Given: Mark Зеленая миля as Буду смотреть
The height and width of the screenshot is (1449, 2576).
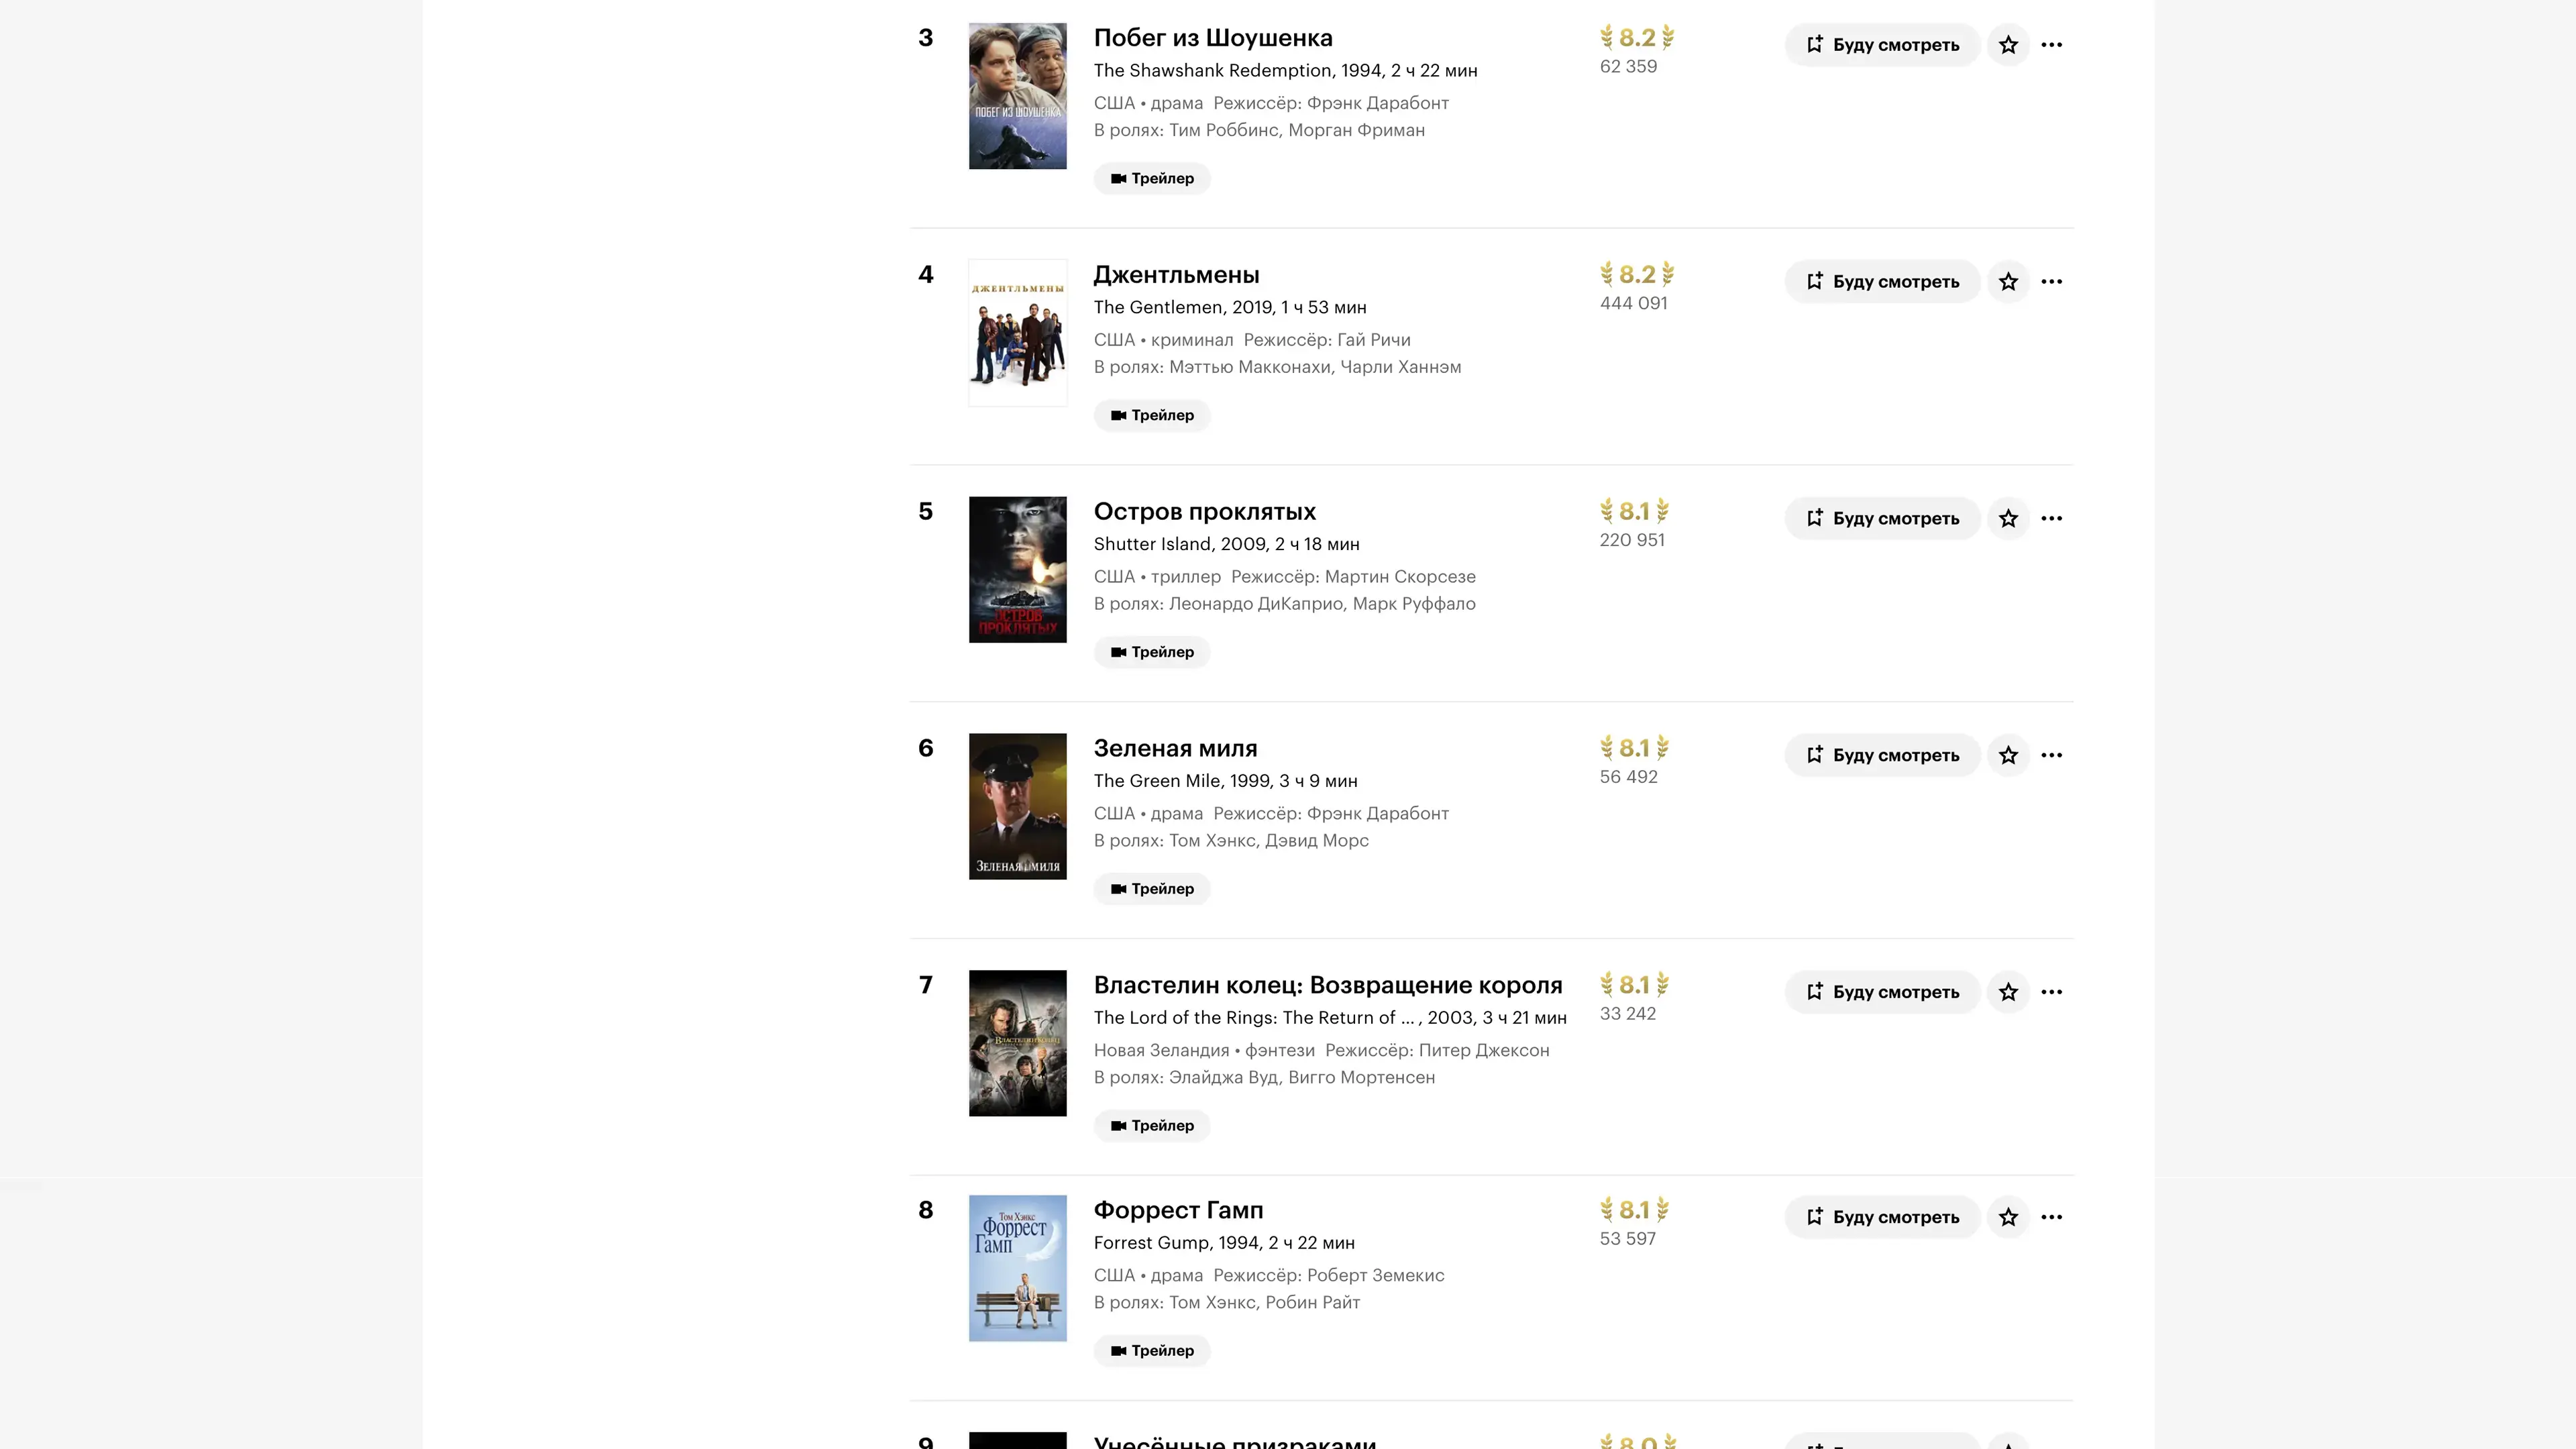Looking at the screenshot, I should coord(1882,756).
